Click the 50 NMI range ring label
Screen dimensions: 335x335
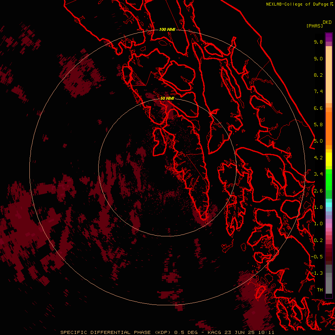point(167,98)
